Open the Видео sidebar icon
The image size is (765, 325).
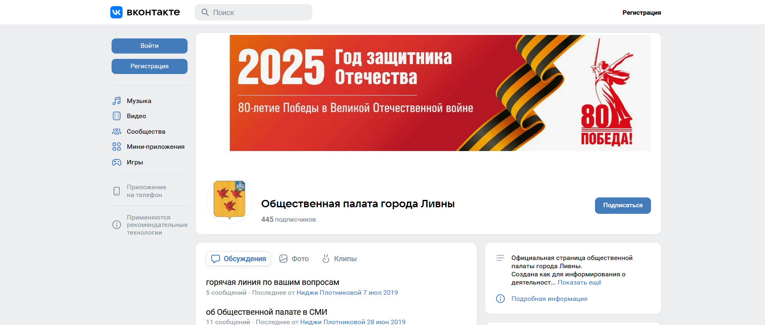pyautogui.click(x=116, y=116)
